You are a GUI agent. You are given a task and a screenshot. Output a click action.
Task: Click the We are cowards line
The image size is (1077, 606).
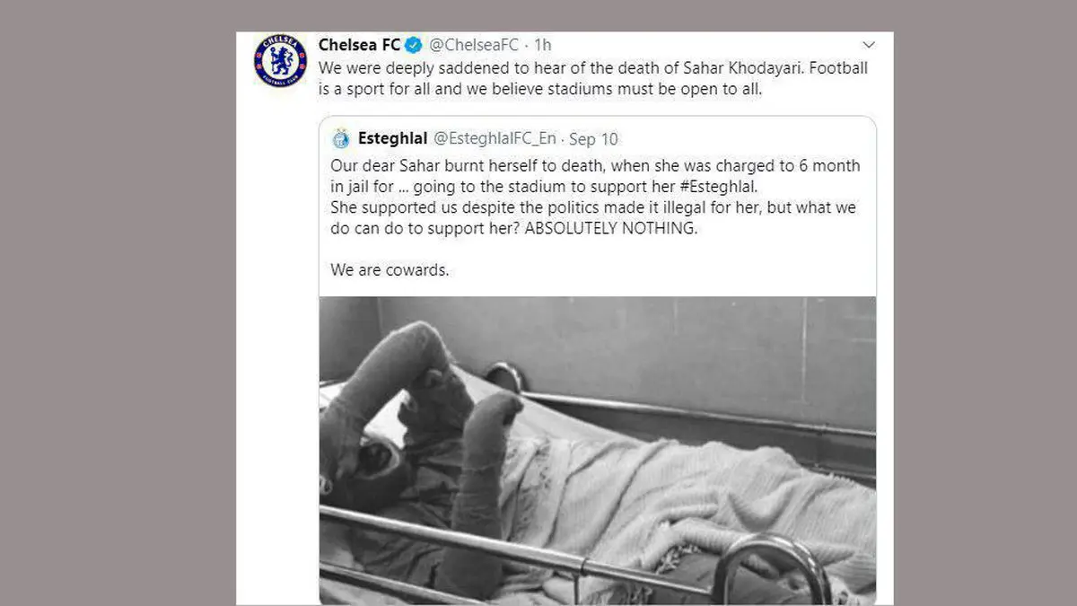(x=389, y=268)
